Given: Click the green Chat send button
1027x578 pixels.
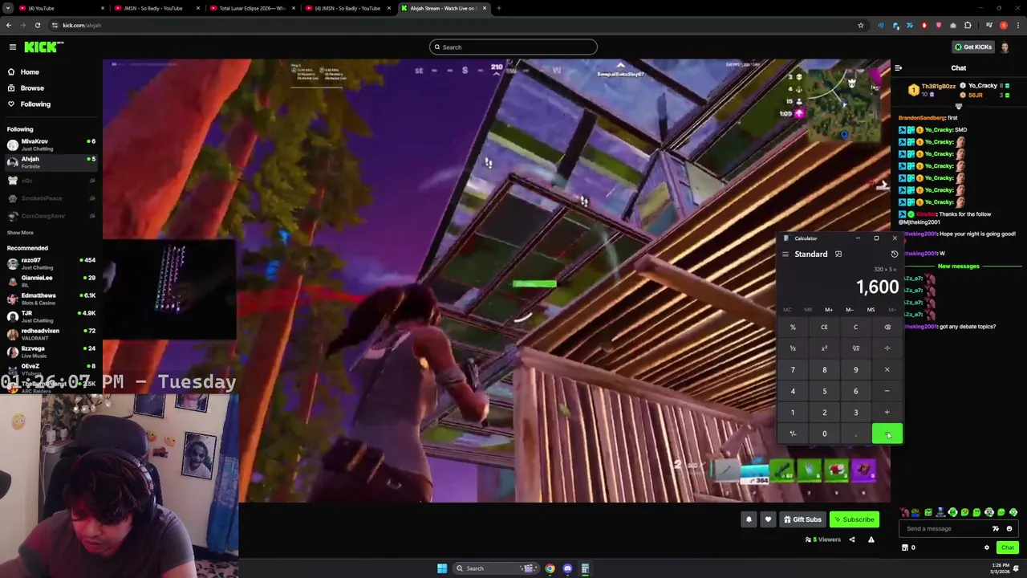Looking at the screenshot, I should [x=1008, y=547].
